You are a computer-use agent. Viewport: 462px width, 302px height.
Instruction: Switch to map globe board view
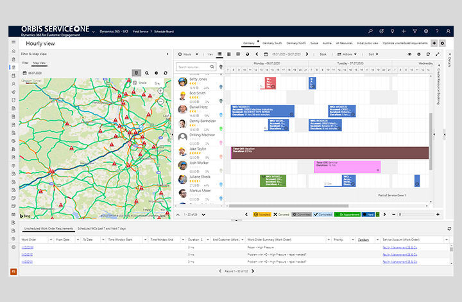248,54
